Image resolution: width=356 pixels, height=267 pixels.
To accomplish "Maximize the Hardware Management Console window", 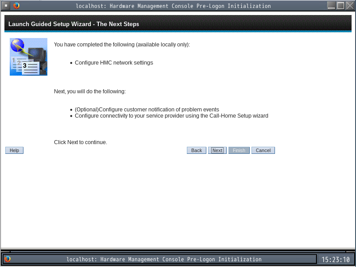I will click(341, 6).
